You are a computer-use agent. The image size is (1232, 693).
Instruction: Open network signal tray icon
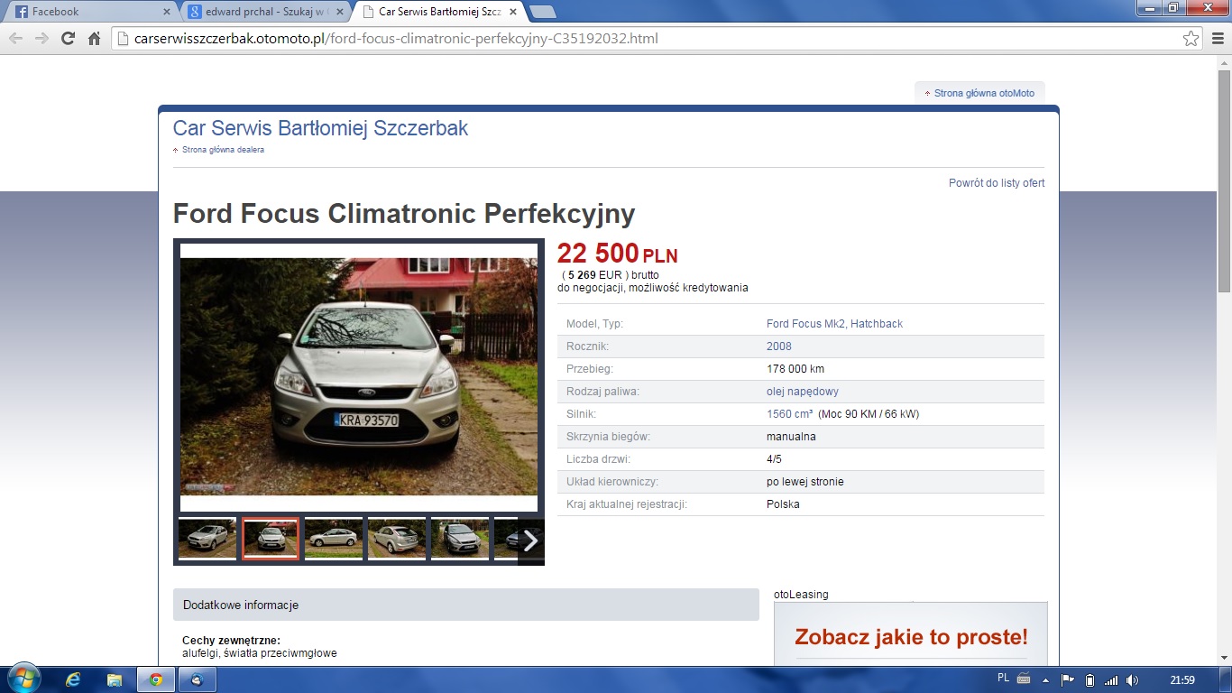[x=1111, y=679]
